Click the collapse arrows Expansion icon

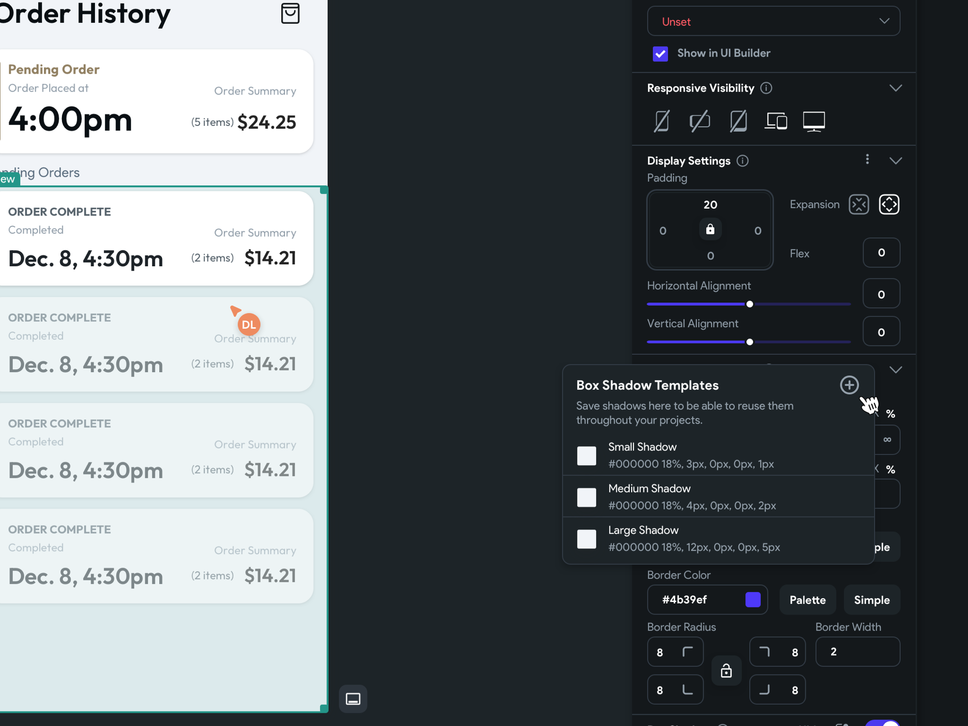859,204
